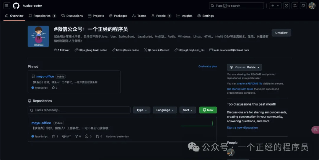This screenshot has height=160, width=319.
Task: Open the Sort dropdown
Action: point(188,110)
